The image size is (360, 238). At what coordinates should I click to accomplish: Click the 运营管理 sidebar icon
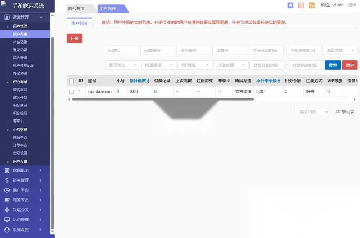pos(7,17)
